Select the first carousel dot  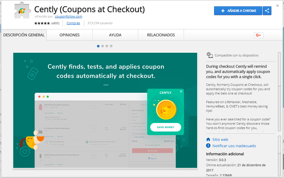(98, 46)
